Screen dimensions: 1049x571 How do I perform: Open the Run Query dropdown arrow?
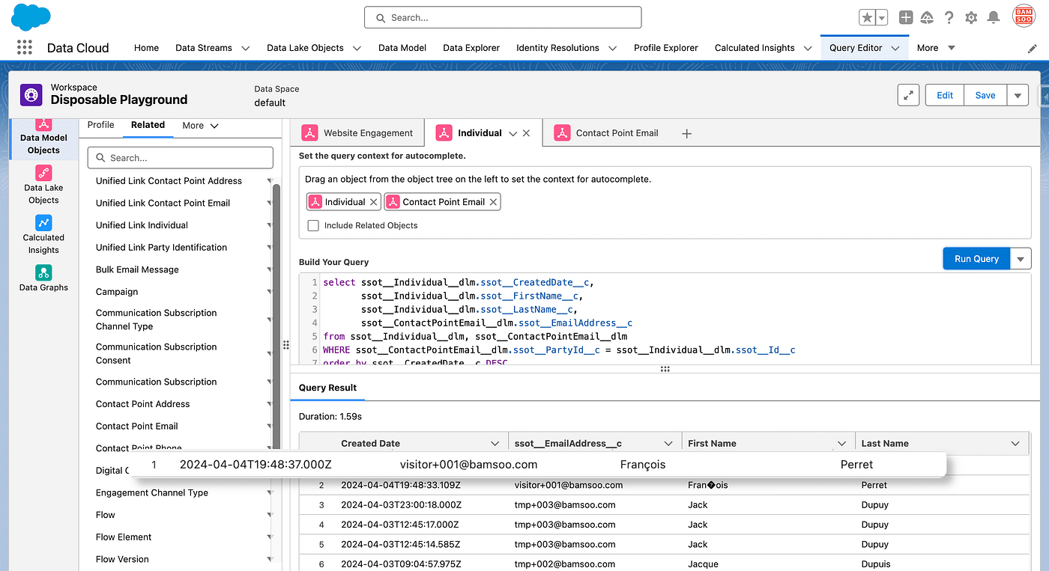point(1021,259)
